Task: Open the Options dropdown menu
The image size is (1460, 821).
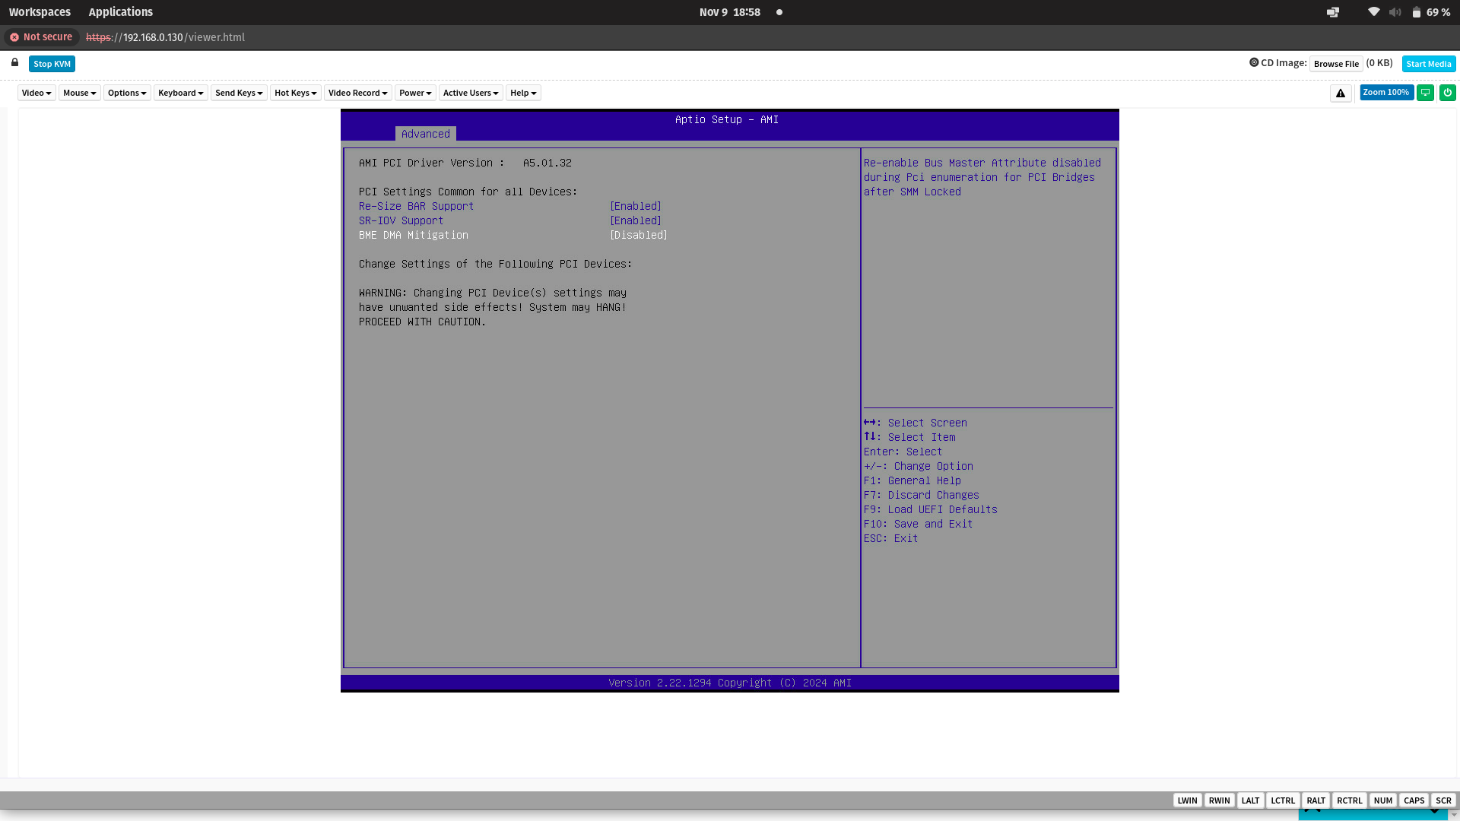Action: (127, 93)
